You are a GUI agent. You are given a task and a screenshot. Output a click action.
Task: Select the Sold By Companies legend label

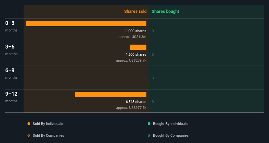tap(48, 135)
